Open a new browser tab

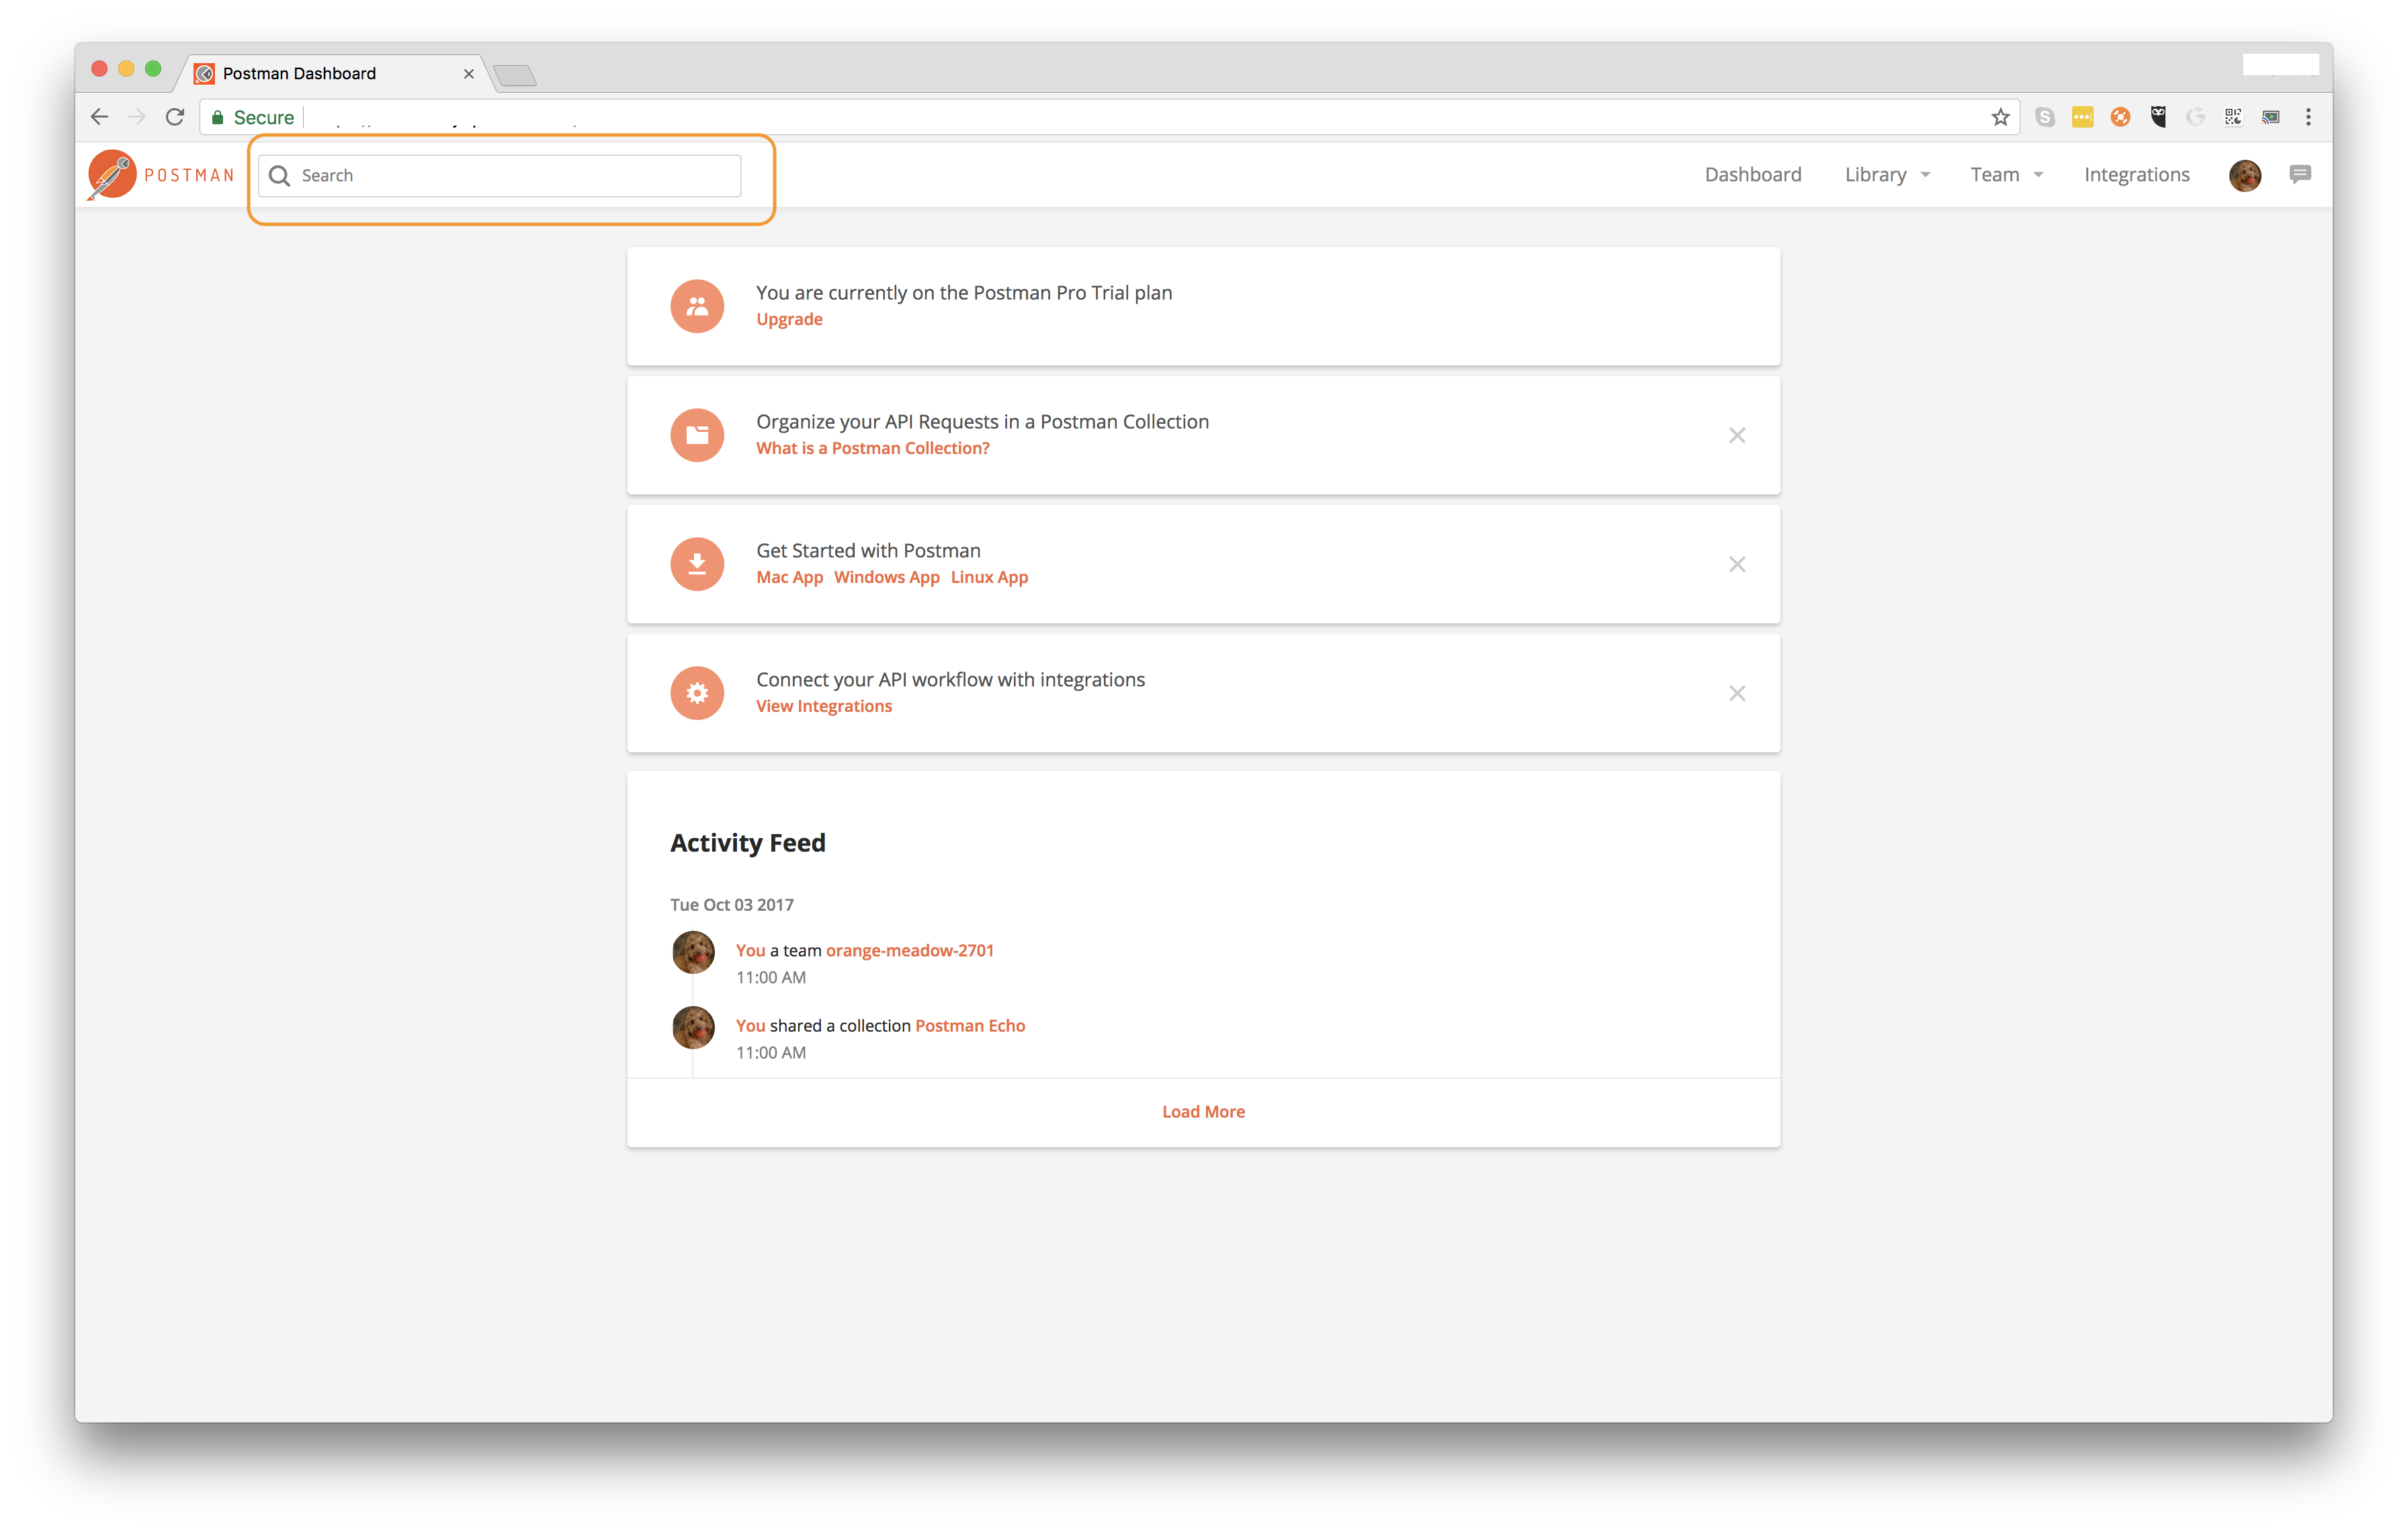click(515, 75)
